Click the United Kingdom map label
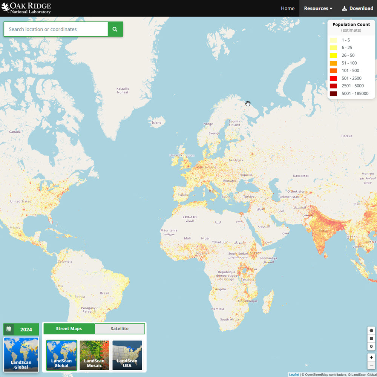The height and width of the screenshot is (377, 377). pyautogui.click(x=182, y=155)
